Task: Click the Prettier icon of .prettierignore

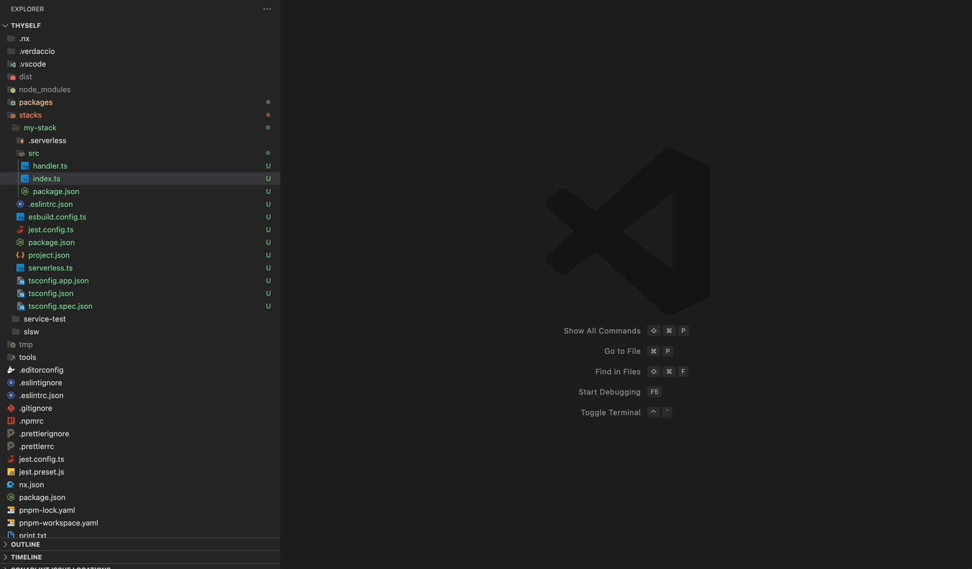Action: pos(11,434)
